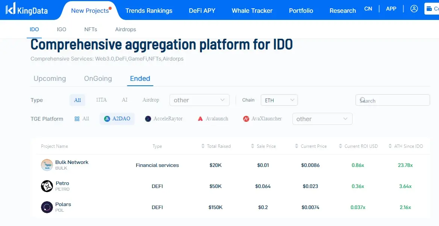
Task: Switch to the IGO sub-tab
Action: tap(62, 29)
